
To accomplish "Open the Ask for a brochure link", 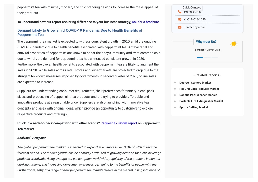I will [145, 22].
